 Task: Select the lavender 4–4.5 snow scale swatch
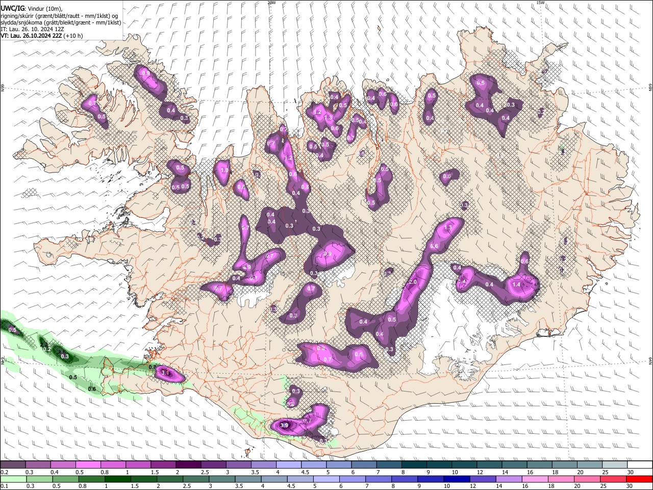[289, 465]
